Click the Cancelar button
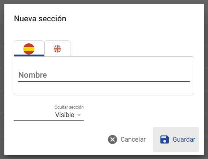 click(x=127, y=139)
